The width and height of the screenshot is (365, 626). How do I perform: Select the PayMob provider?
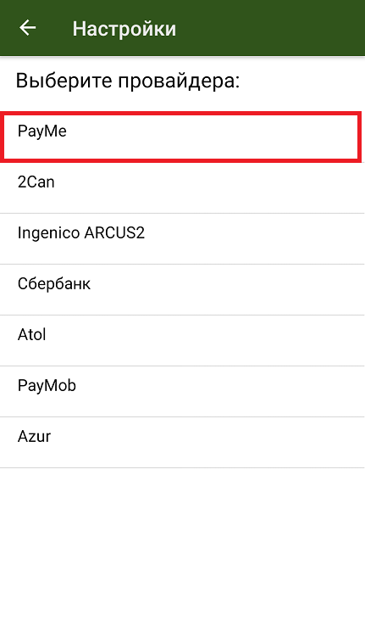182,391
